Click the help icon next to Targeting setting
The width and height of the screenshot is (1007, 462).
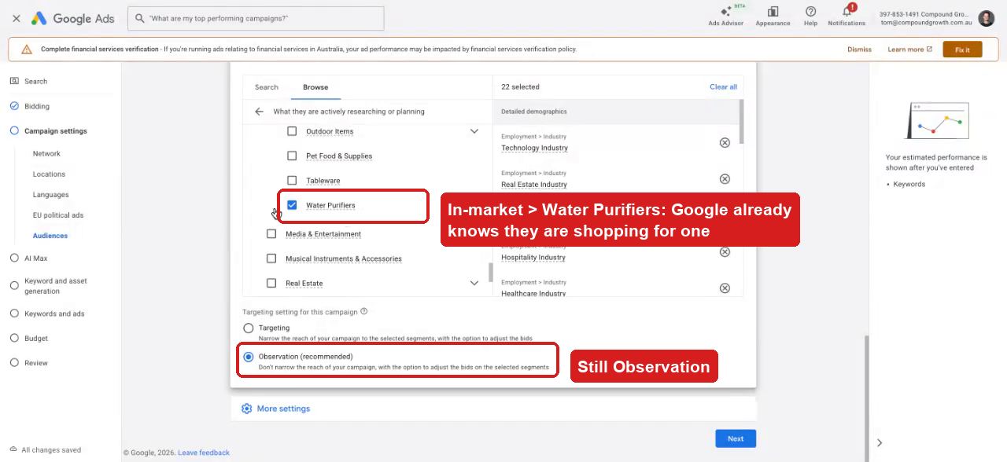pos(363,311)
